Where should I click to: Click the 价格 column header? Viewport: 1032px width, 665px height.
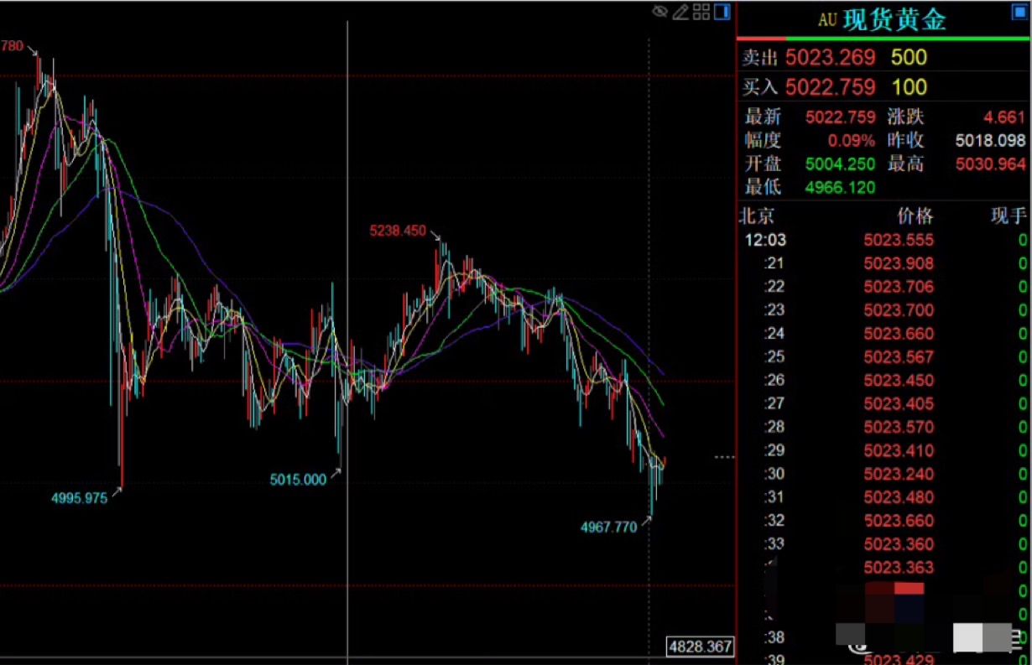point(915,216)
